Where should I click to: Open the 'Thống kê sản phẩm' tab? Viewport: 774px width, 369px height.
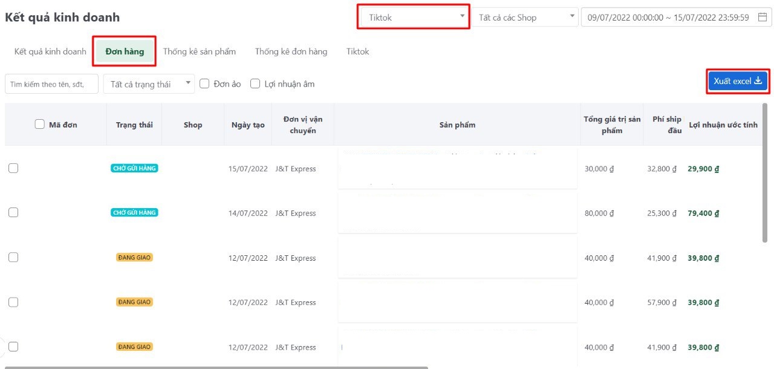[200, 51]
